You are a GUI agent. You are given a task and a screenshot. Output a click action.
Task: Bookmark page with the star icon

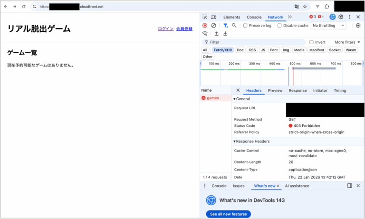305,7
